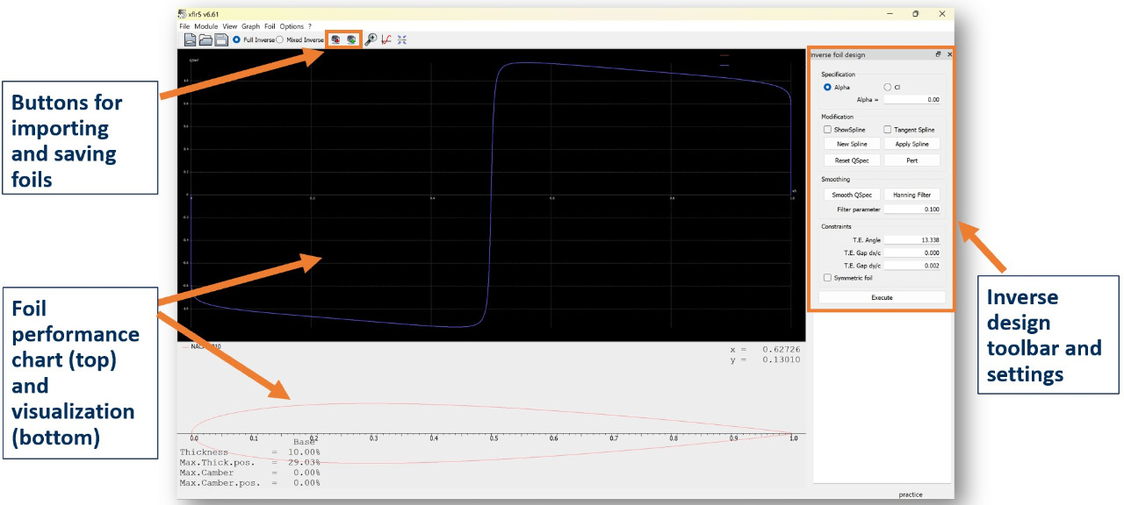Screen dimensions: 1124x505
Task: Float the inverse foil design panel
Action: (938, 54)
